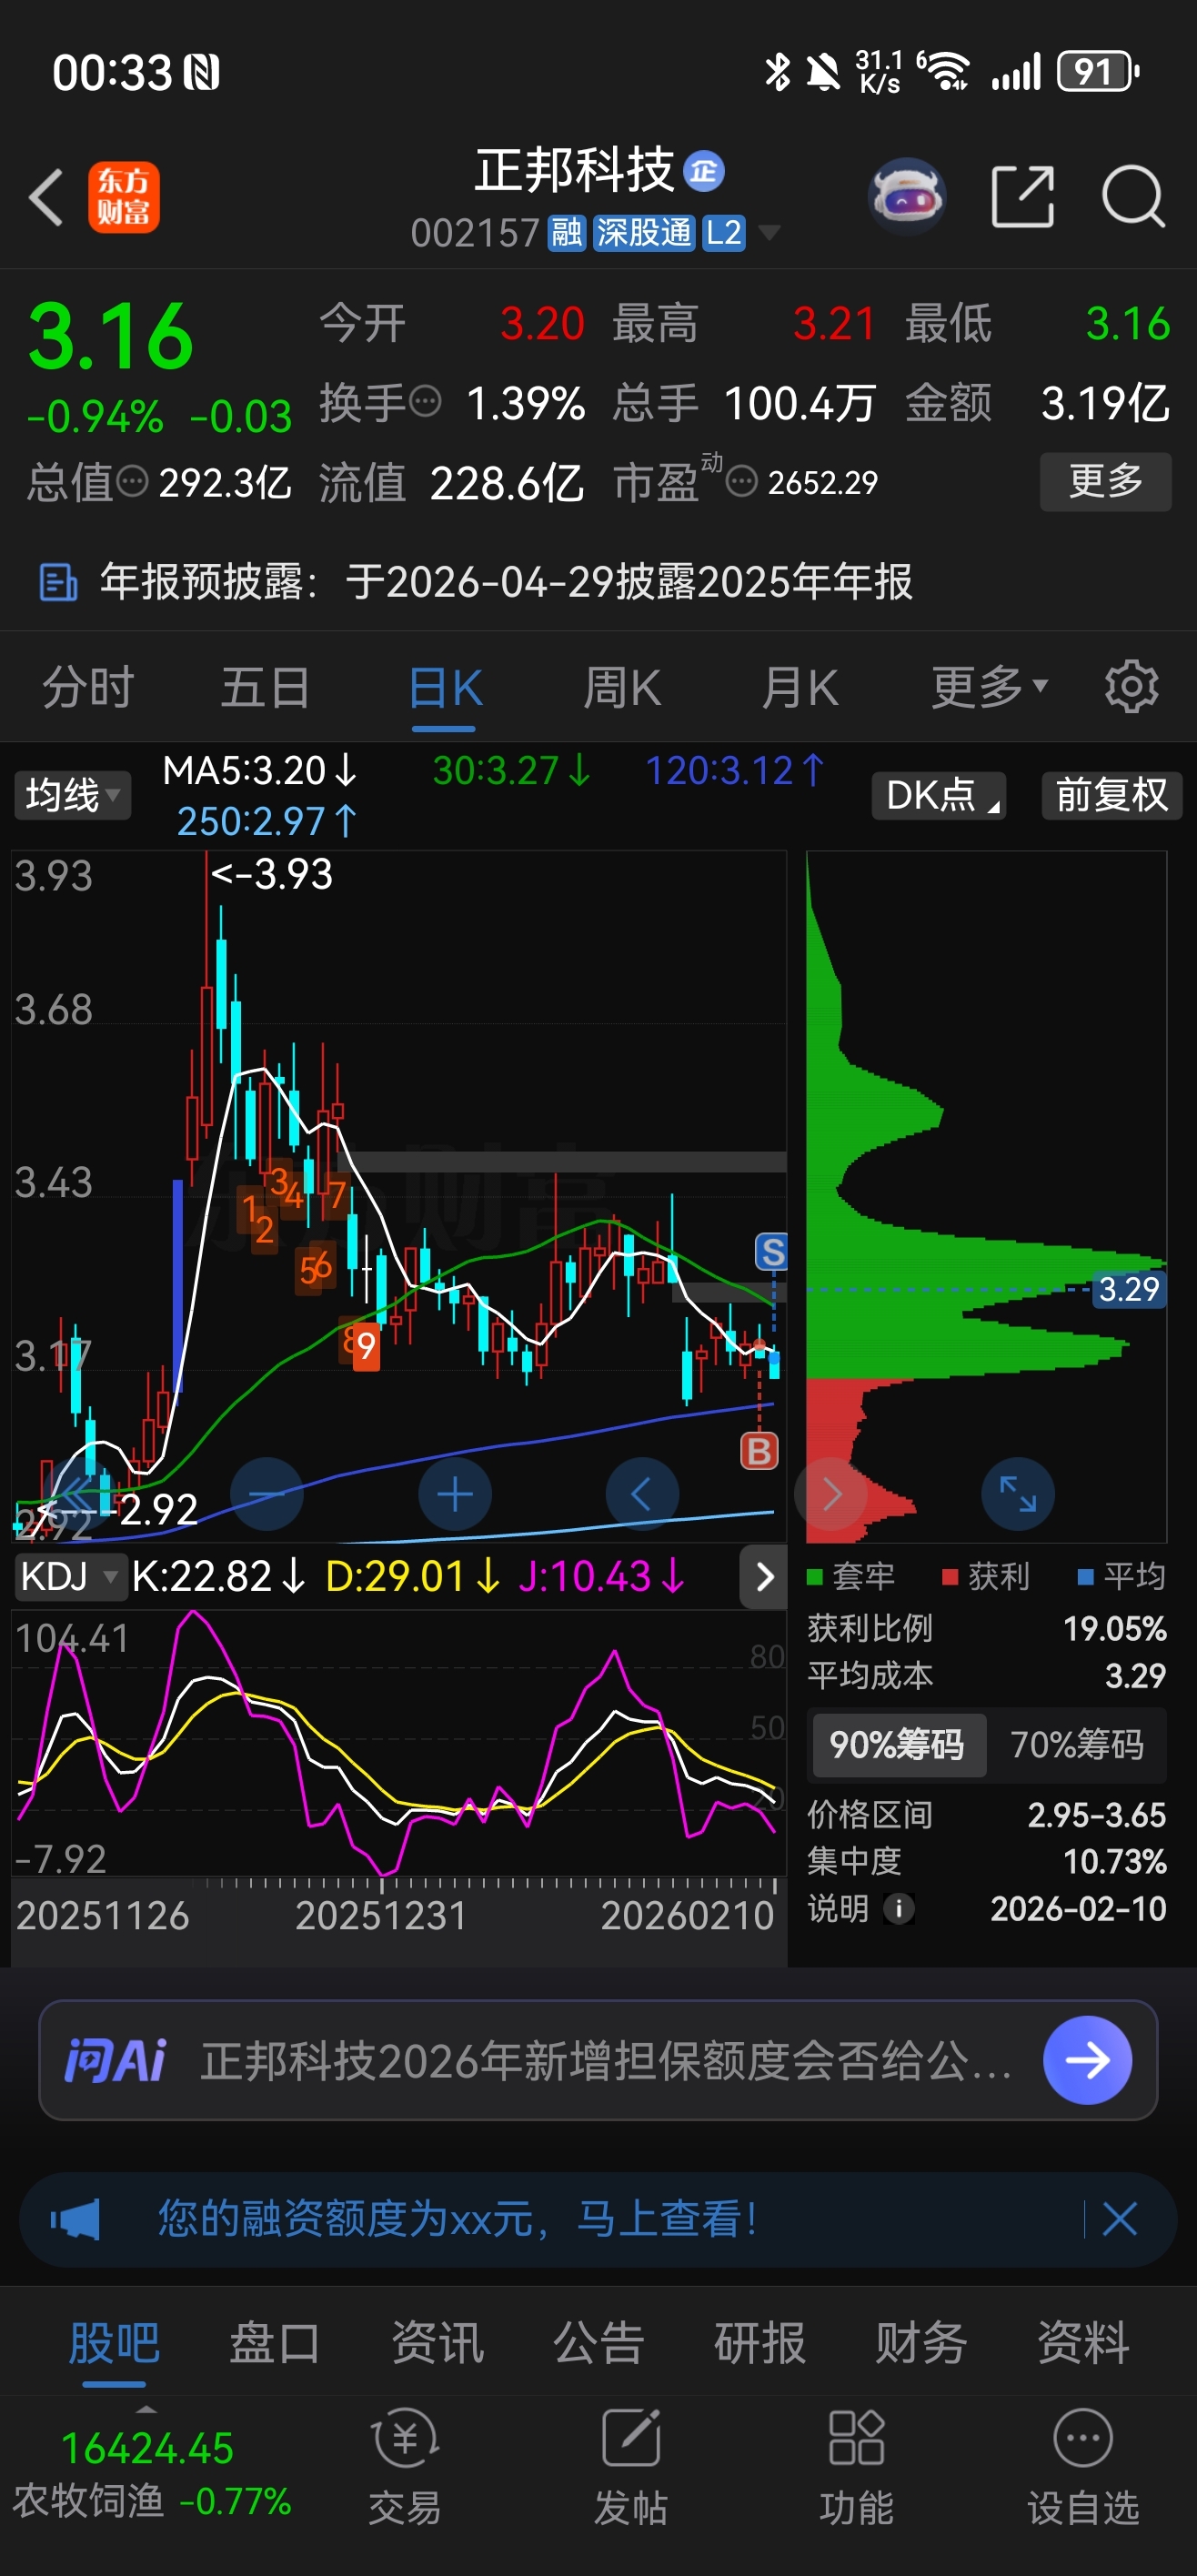Open the KDJ indicator dropdown
The height and width of the screenshot is (2576, 1197).
(x=70, y=1576)
